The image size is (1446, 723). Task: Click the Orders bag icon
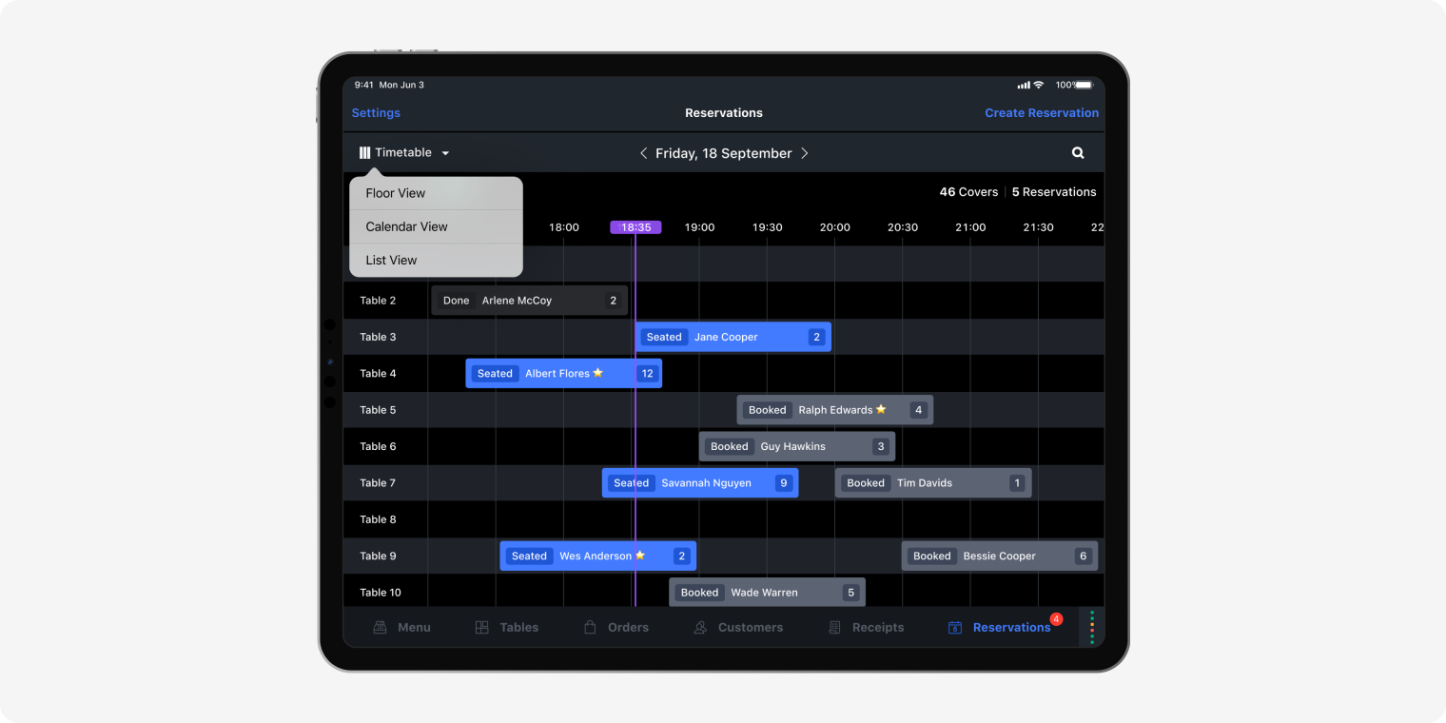point(590,628)
